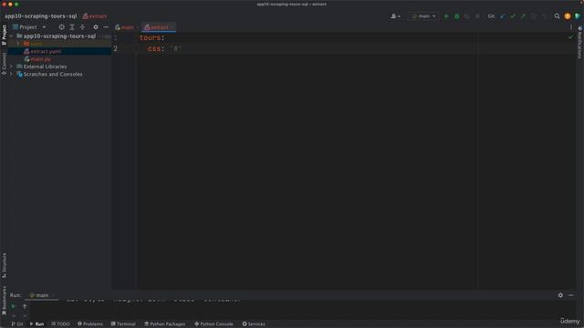Click the app10-scraping-tours-sql breadcrumb
This screenshot has height=328, width=584.
point(40,16)
